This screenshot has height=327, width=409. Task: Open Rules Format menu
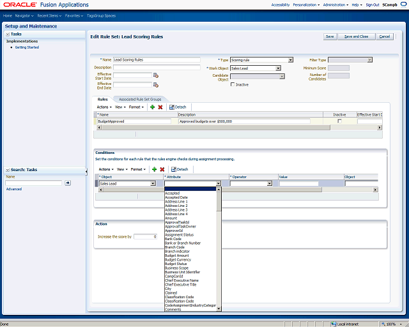136,107
